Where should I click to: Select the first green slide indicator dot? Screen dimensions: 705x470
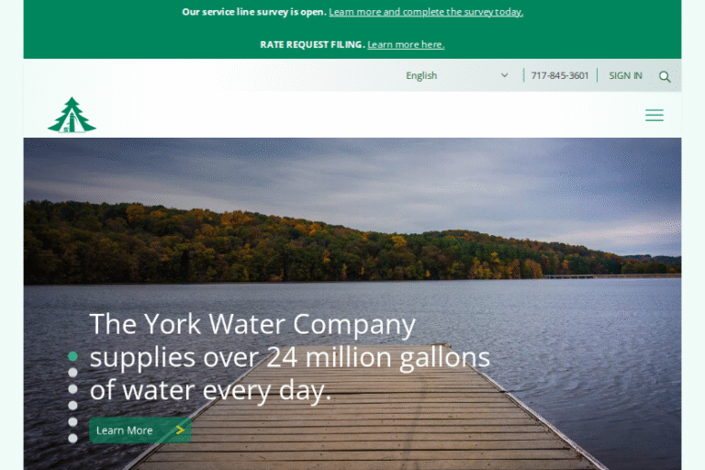73,356
